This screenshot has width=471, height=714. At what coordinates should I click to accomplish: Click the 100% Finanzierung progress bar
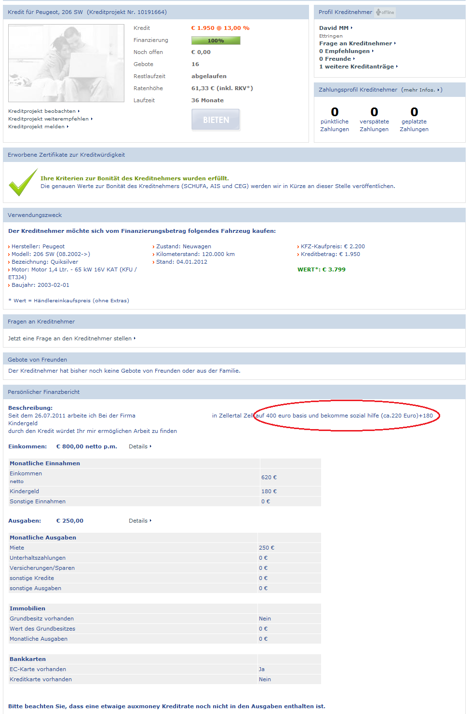(x=215, y=40)
